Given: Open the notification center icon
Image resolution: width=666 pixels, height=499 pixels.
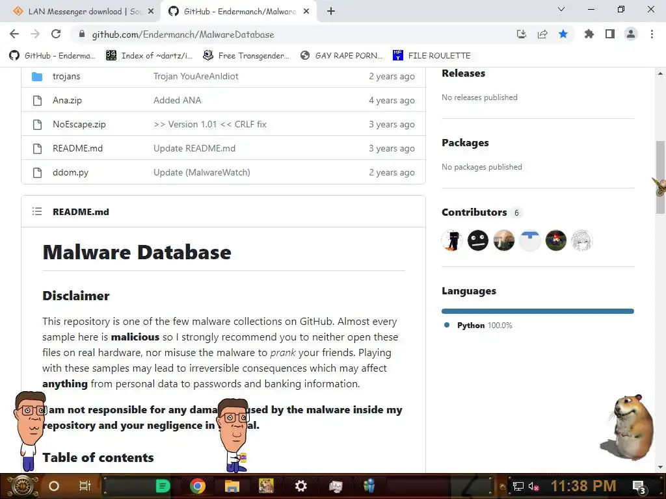Looking at the screenshot, I should coord(640,487).
